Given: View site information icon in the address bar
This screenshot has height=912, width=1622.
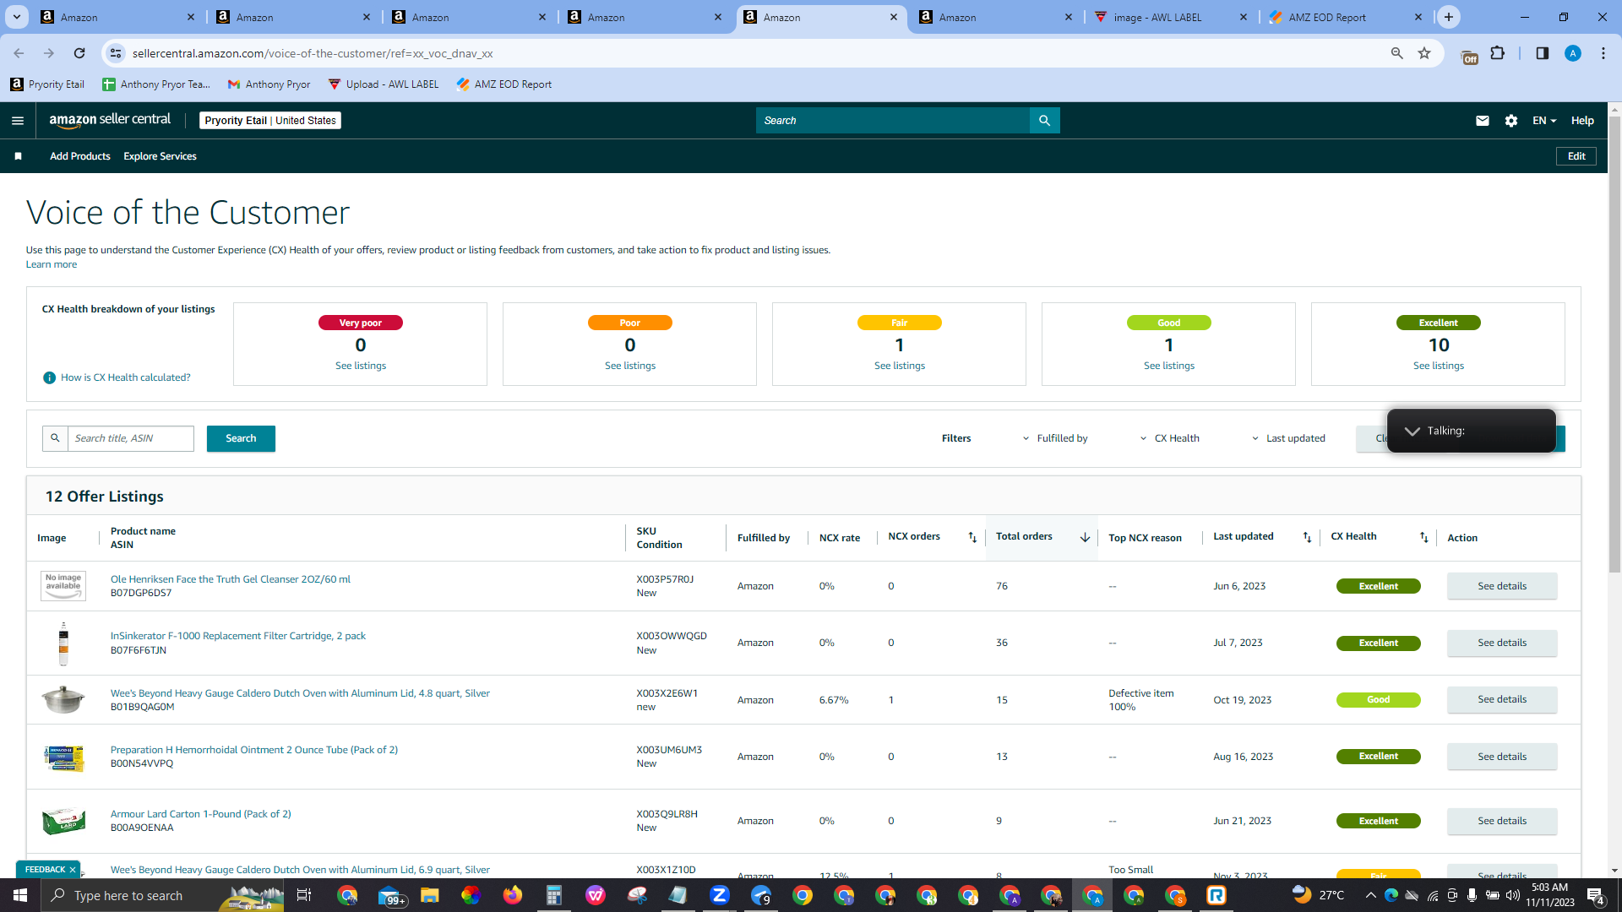Looking at the screenshot, I should point(116,53).
